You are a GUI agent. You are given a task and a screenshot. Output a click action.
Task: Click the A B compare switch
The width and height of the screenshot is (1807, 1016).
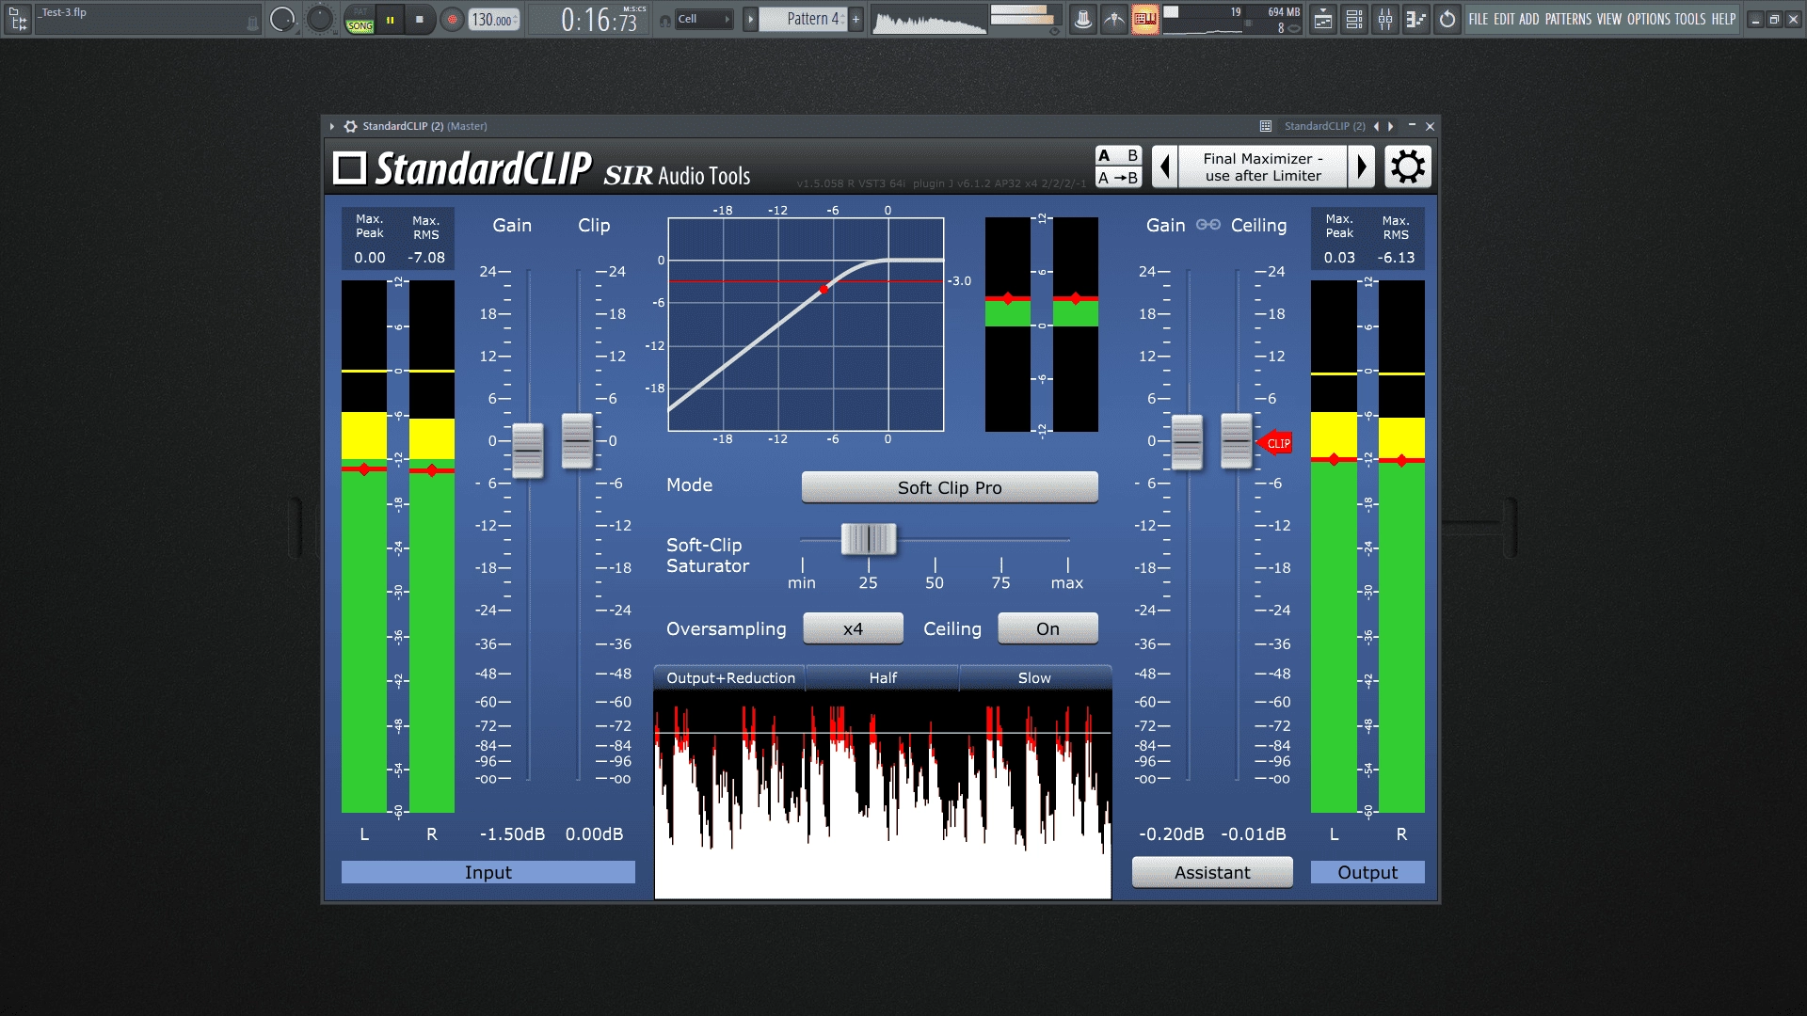[1118, 156]
